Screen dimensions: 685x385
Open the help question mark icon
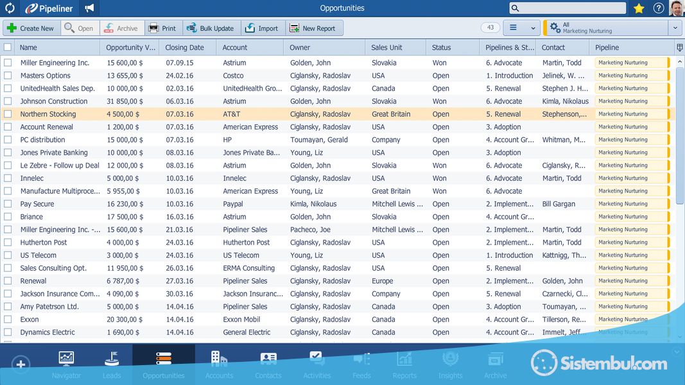point(659,8)
